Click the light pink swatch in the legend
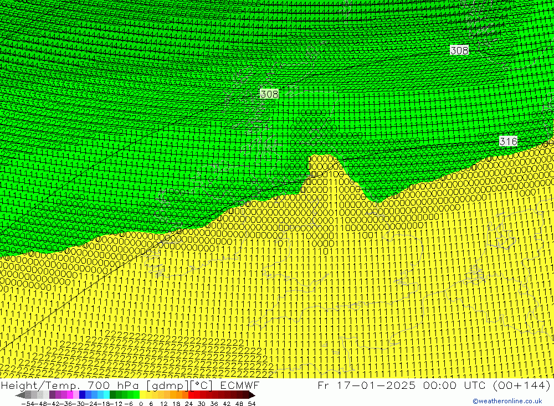Image resolution: width=554 pixels, height=406 pixels. click(76, 394)
